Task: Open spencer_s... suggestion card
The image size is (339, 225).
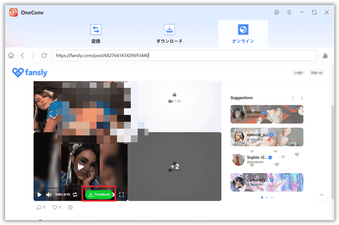Action: tap(267, 137)
